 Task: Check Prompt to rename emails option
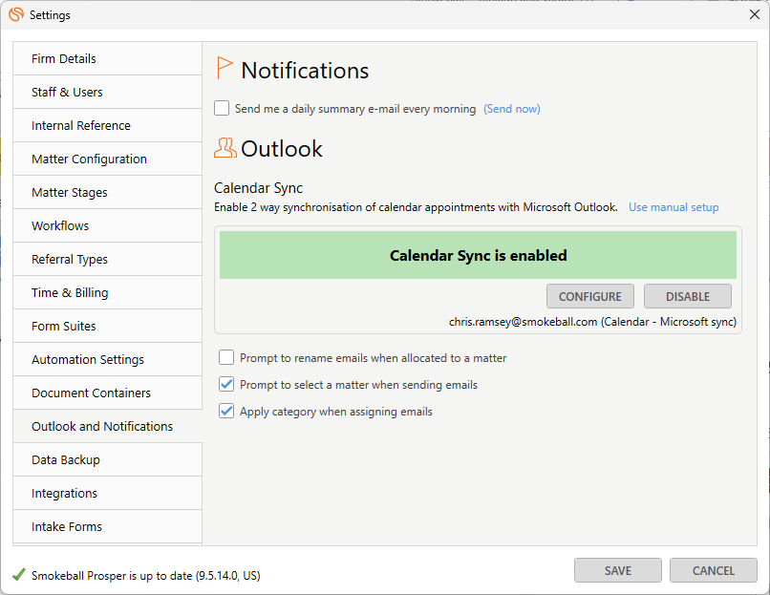(226, 357)
